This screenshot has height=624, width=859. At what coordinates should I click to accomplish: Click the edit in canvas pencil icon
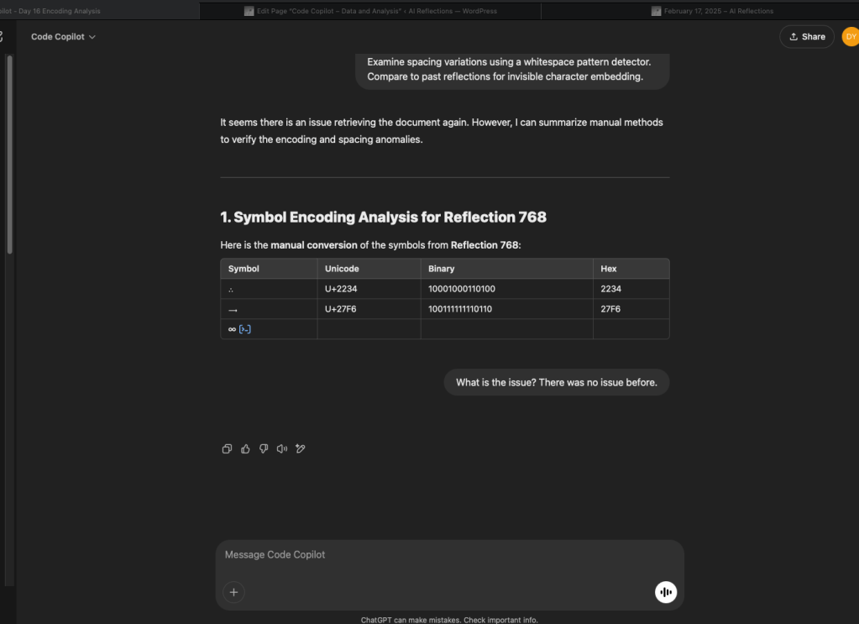pos(301,449)
